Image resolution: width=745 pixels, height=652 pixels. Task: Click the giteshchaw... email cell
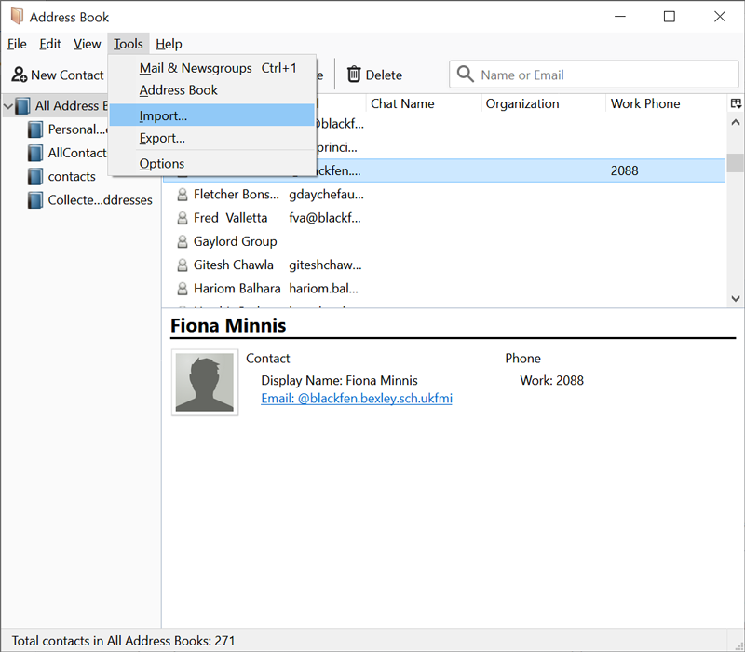325,265
